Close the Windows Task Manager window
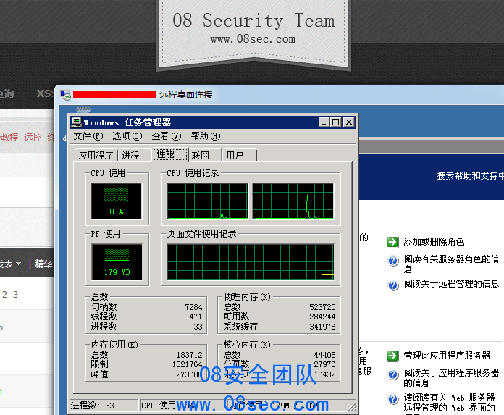504x415 pixels. [349, 122]
